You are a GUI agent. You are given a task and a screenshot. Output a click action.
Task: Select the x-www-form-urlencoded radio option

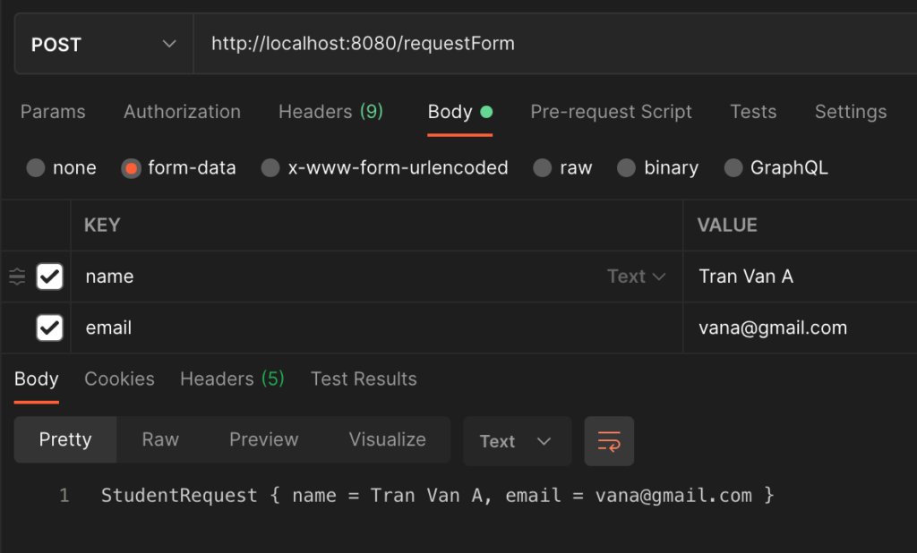tap(270, 167)
